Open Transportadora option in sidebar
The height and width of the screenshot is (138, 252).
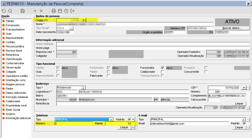(15, 29)
